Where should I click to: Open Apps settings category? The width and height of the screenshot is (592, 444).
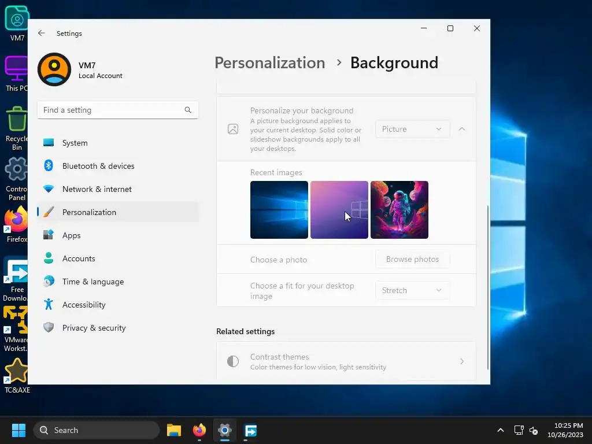[118, 235]
